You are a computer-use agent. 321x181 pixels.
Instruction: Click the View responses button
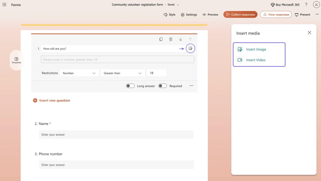[x=276, y=14]
